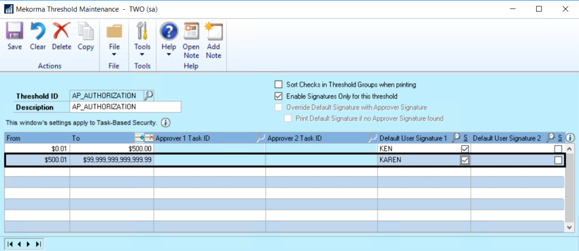The image size is (579, 251).
Task: Click the app icon in the title bar
Action: pyautogui.click(x=9, y=9)
